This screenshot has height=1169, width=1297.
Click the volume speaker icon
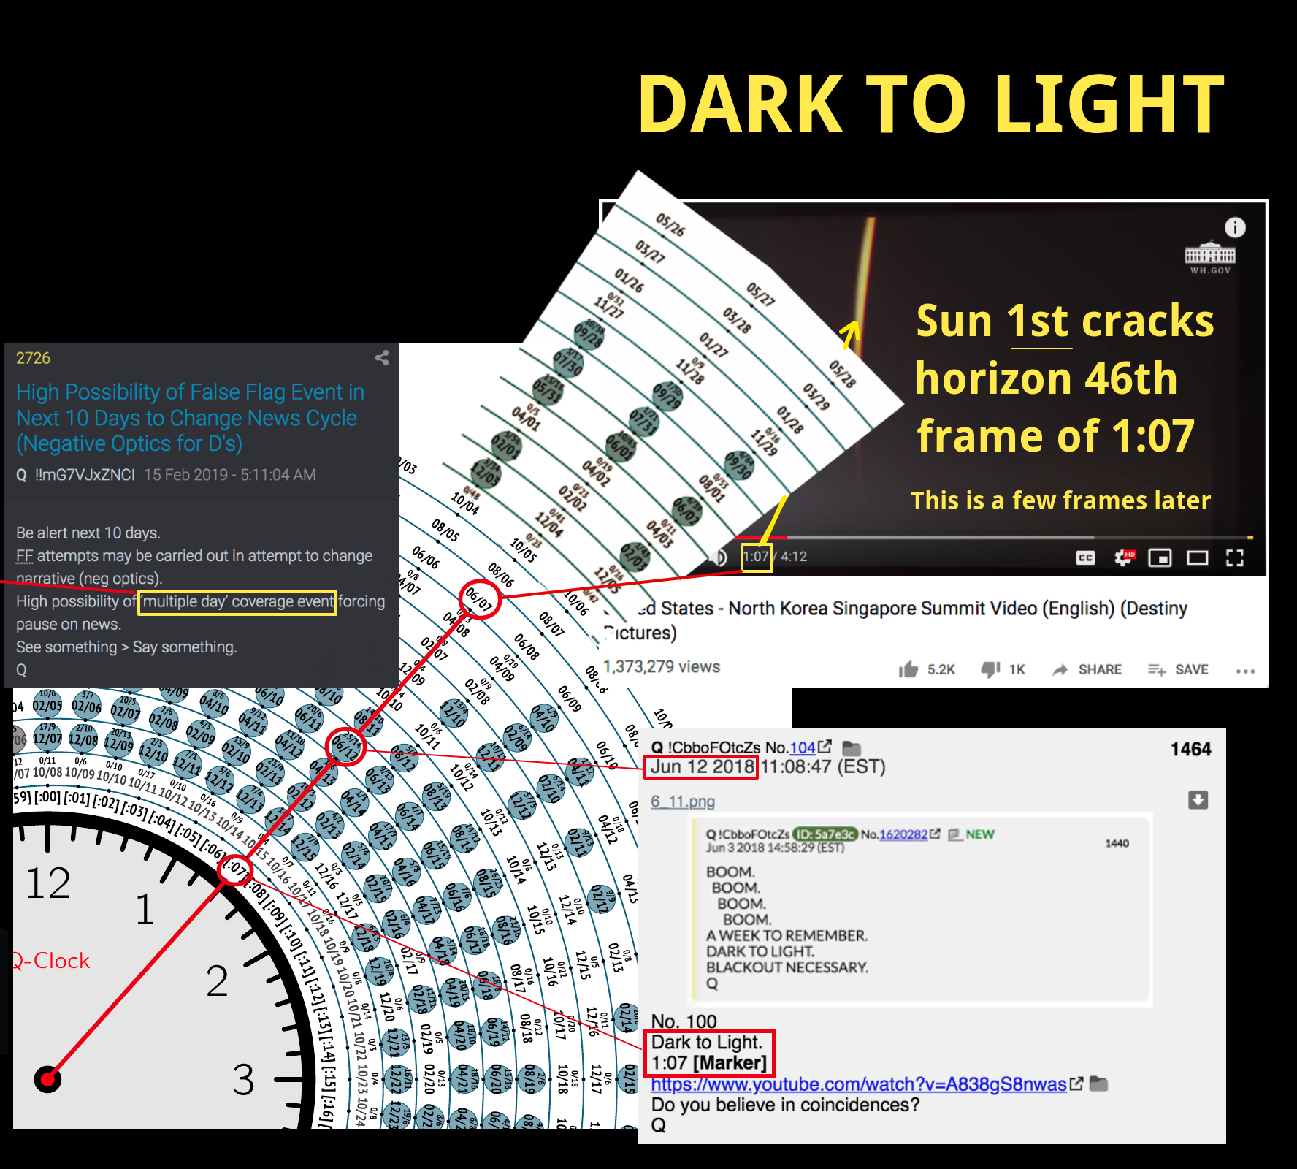point(720,558)
